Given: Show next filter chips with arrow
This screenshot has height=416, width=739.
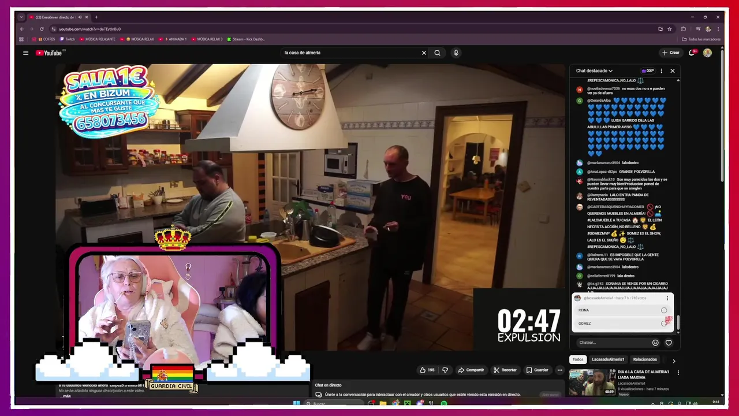Looking at the screenshot, I should 673,360.
